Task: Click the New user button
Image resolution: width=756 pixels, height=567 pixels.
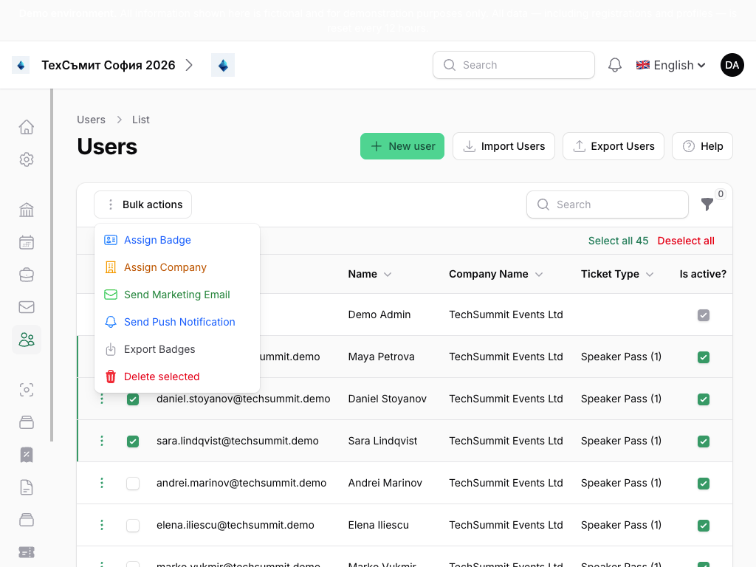Action: [x=402, y=146]
